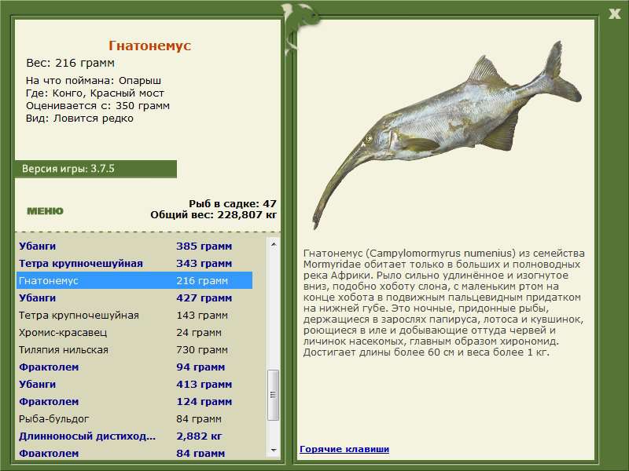The image size is (629, 471).
Task: Click the Гнатонемус fish image
Action: pyautogui.click(x=447, y=135)
